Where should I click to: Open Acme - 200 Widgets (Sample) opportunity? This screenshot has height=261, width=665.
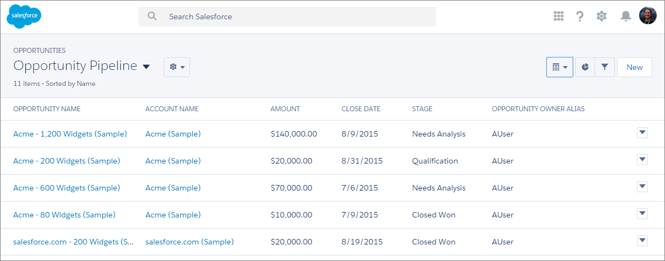[x=67, y=161]
